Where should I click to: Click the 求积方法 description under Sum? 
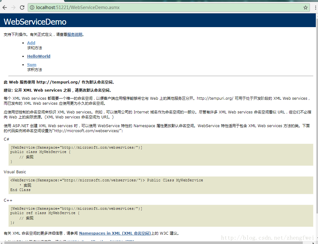coord(35,69)
